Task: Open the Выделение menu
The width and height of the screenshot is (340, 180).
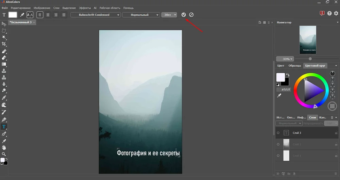Action: tap(69, 8)
